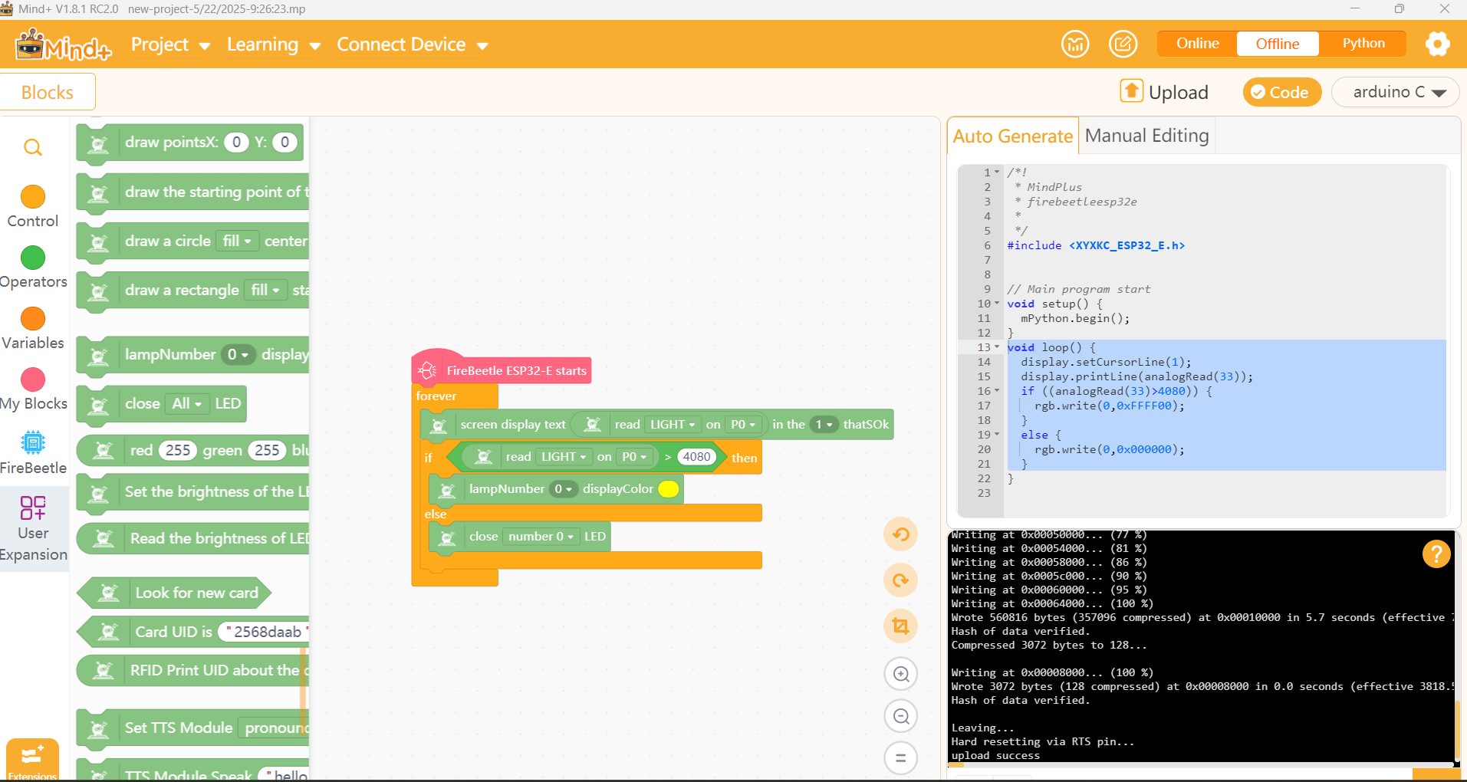1467x782 pixels.
Task: Open LIGHT dropdown in if condition block
Action: click(x=564, y=457)
